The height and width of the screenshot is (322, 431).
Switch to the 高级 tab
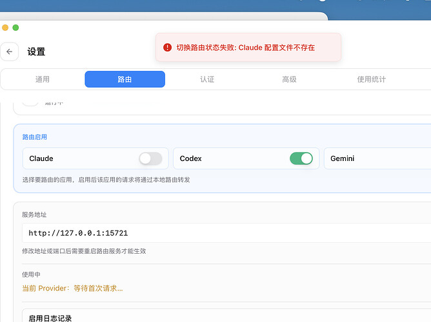(x=289, y=79)
